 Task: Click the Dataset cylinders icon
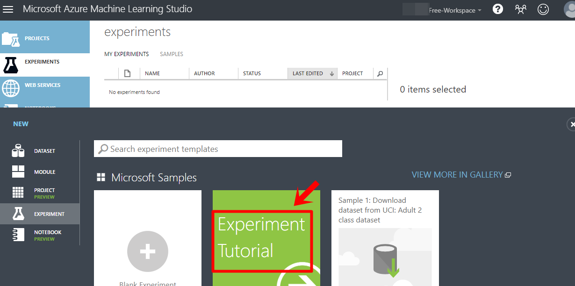(x=18, y=150)
